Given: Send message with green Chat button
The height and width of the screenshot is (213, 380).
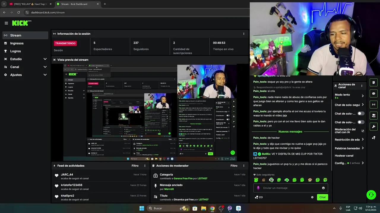Looking at the screenshot, I should click(x=322, y=197).
